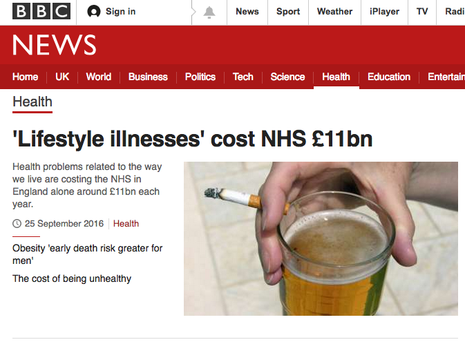Open Education section tab
The height and width of the screenshot is (351, 465).
(389, 77)
